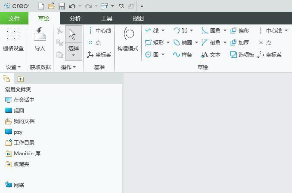
Task: Open the 工作目录 working directory
Action: [x=20, y=142]
